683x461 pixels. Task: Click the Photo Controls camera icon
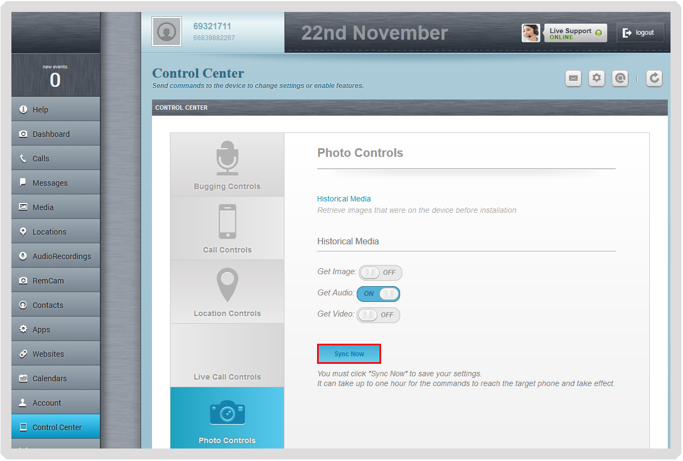coord(227,413)
